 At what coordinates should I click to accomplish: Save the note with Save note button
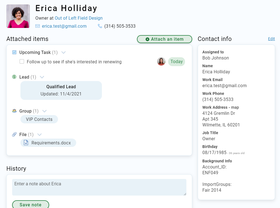point(31,205)
